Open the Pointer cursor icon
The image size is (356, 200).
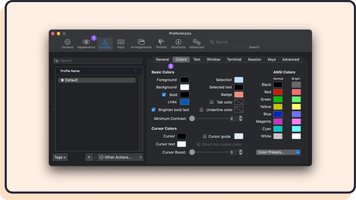point(161,42)
